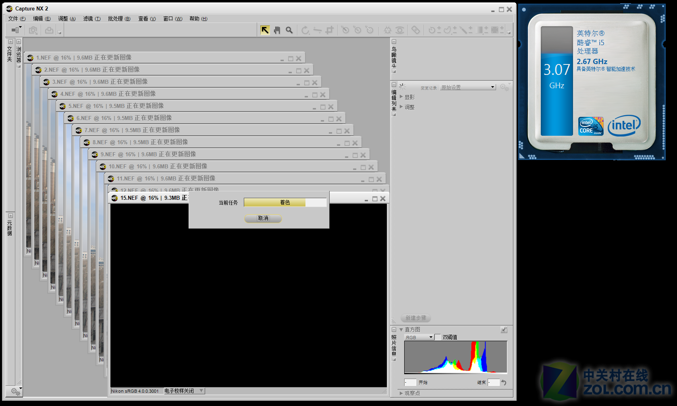Click the bottom-left settings gear icon

(x=16, y=391)
